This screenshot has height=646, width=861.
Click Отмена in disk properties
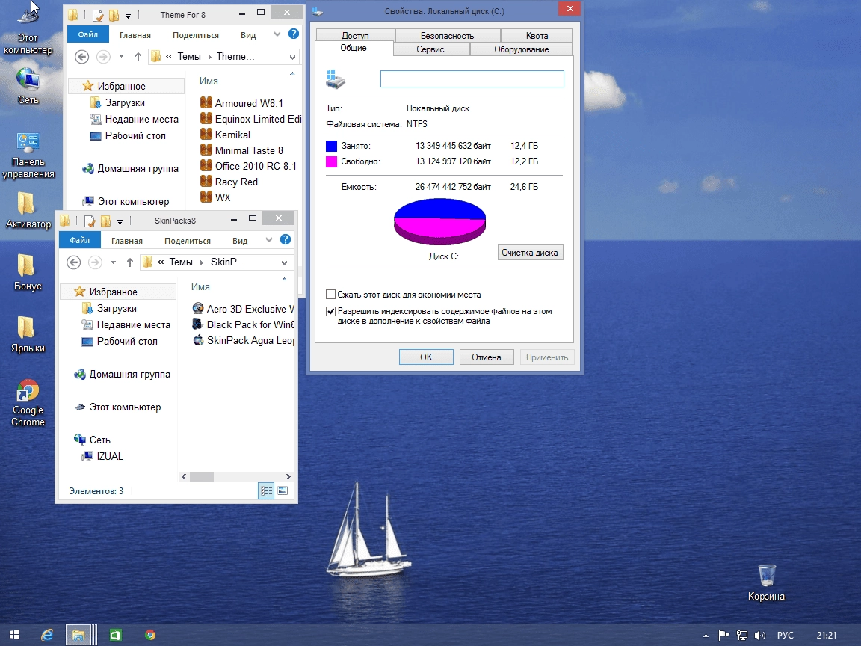[487, 357]
